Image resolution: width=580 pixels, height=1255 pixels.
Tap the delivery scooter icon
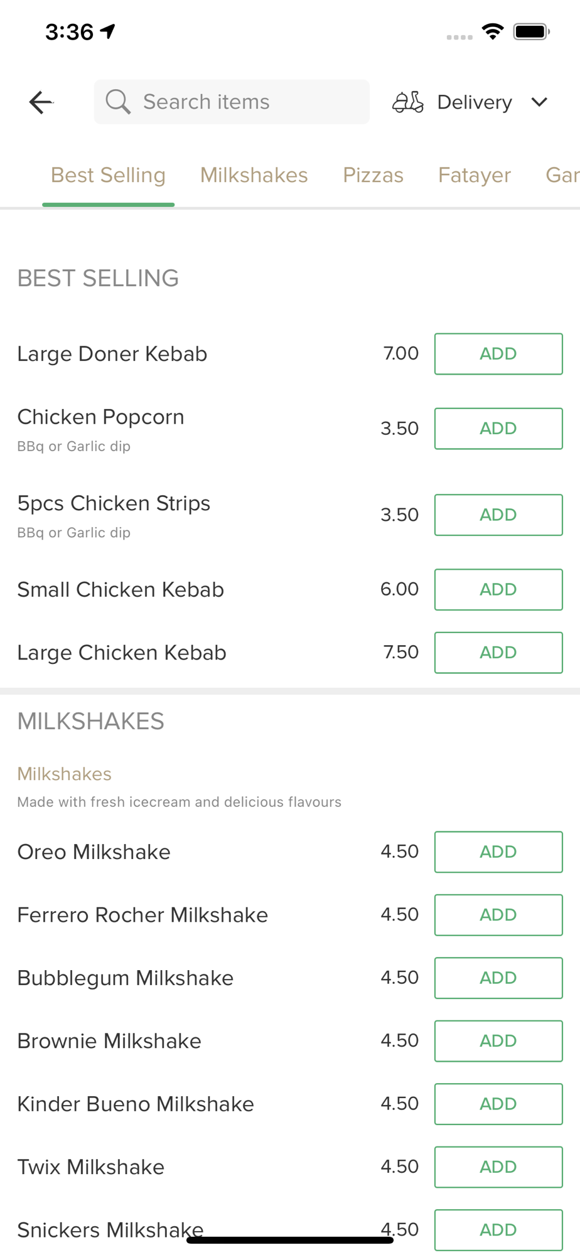pos(408,102)
